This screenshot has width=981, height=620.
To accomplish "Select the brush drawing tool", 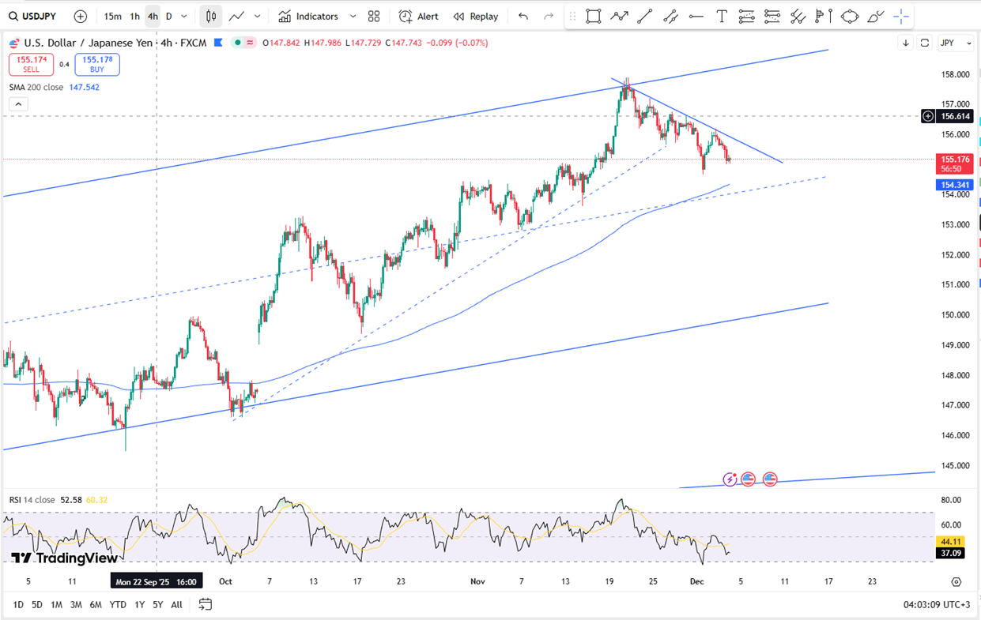I will point(875,17).
